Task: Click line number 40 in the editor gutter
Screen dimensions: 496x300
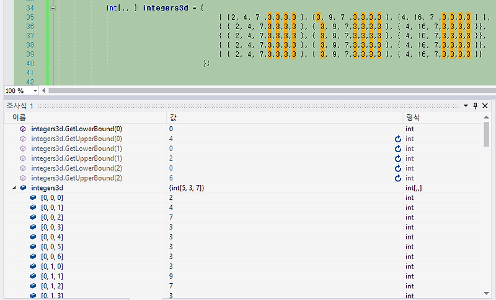Action: [x=30, y=63]
